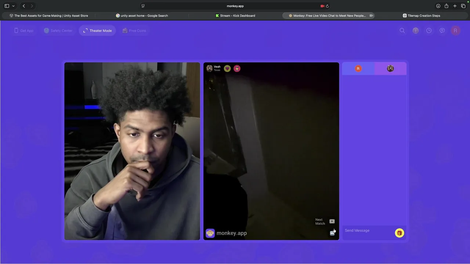
Task: Select the R tab in chat panel
Action: click(358, 69)
